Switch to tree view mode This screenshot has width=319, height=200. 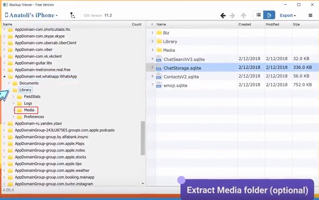pos(269,15)
